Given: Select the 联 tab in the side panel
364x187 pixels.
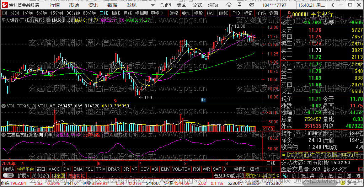Looking at the screenshot, I should 322,175.
